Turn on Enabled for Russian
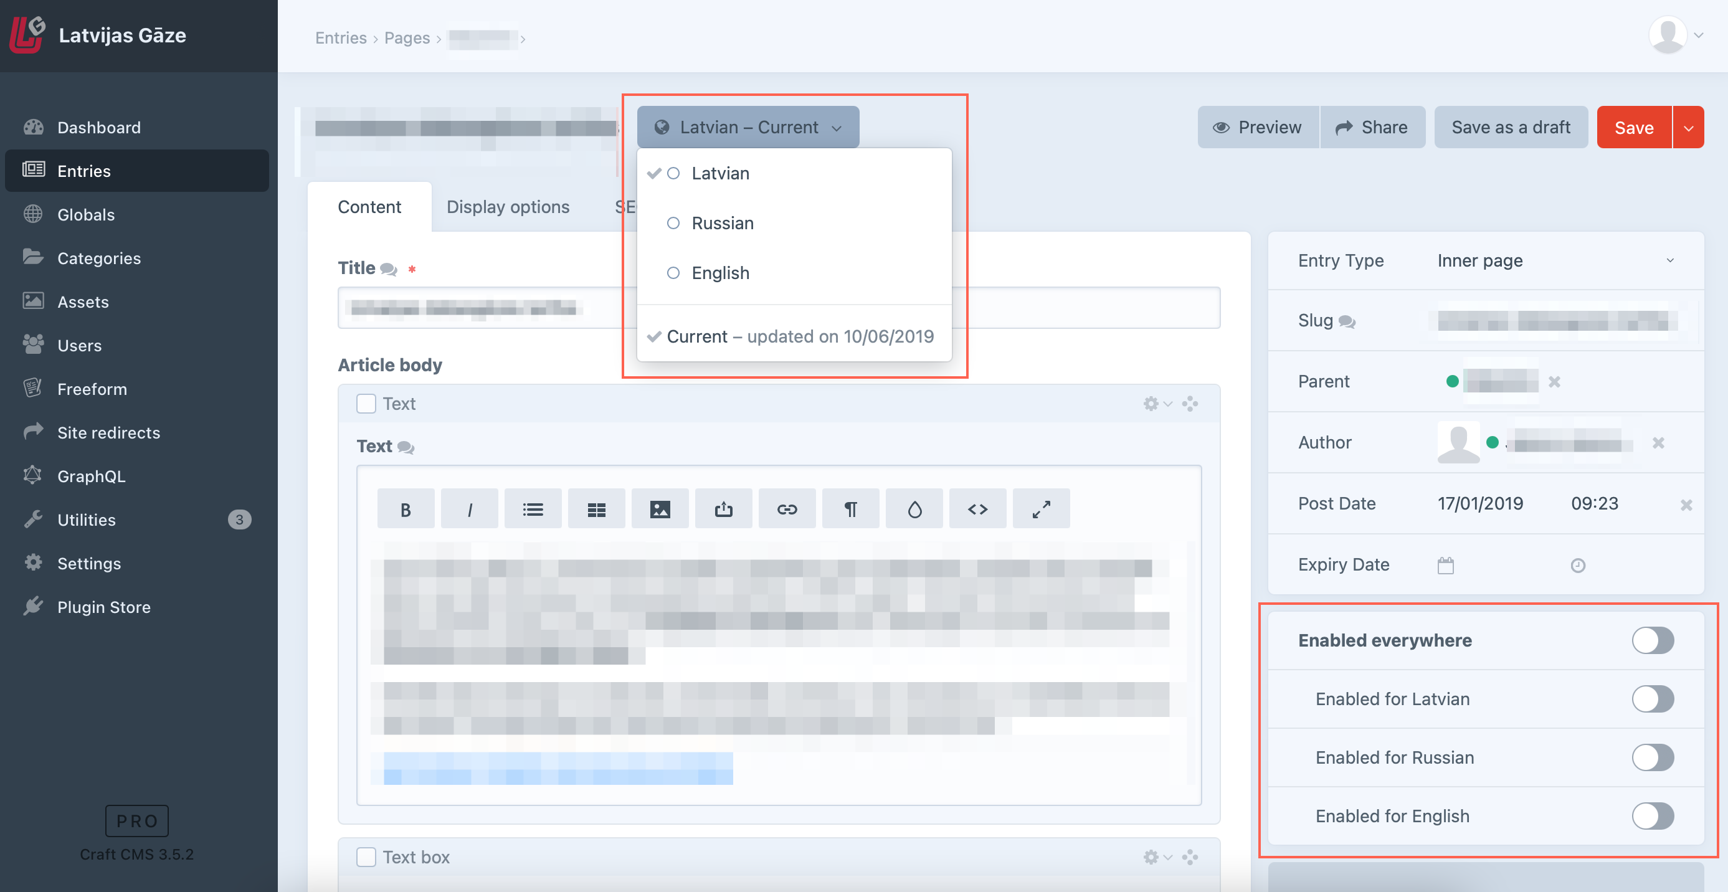1728x892 pixels. [x=1653, y=758]
